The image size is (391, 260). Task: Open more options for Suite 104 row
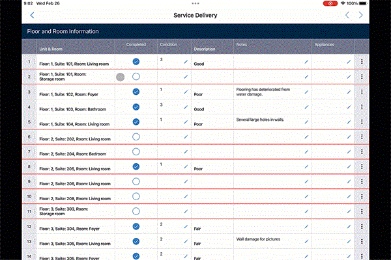[362, 122]
